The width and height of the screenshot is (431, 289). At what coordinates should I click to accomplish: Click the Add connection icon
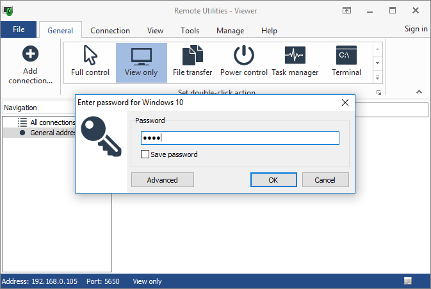click(x=30, y=55)
